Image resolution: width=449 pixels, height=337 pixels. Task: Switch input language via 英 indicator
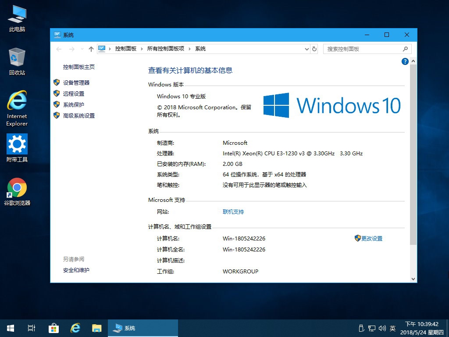click(x=392, y=328)
